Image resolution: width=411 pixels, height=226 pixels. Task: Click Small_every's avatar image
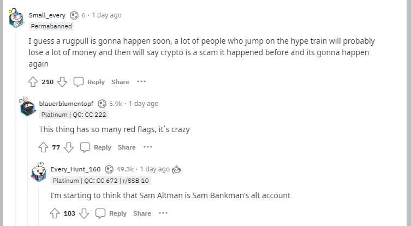(x=16, y=19)
